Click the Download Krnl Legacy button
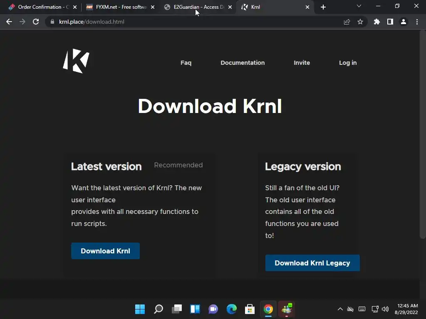Viewport: 426px width, 319px height. click(x=312, y=263)
